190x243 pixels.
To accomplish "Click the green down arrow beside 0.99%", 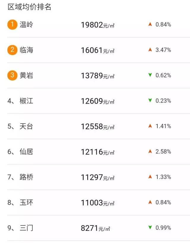I will click(150, 228).
